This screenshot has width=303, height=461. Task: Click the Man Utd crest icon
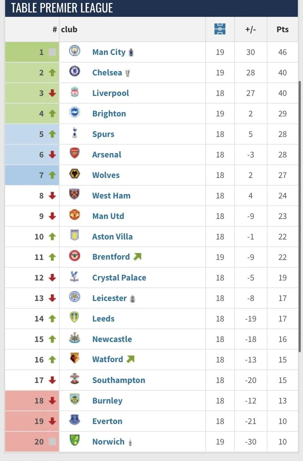pyautogui.click(x=75, y=216)
